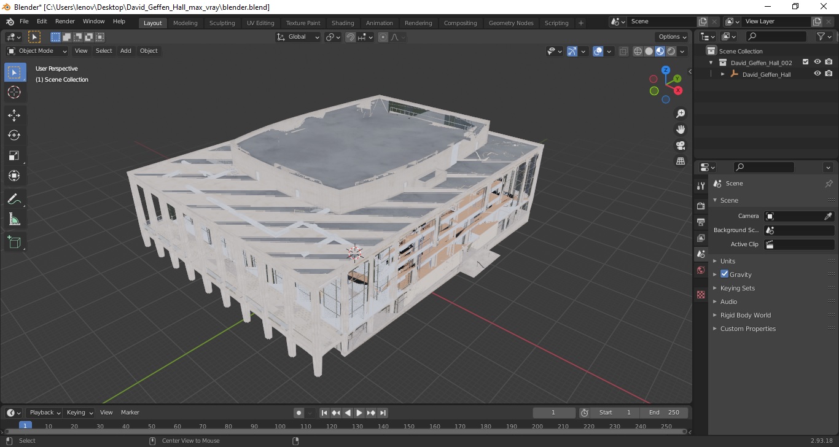Image resolution: width=839 pixels, height=447 pixels.
Task: Open the Tool properties tab
Action: coord(701,186)
